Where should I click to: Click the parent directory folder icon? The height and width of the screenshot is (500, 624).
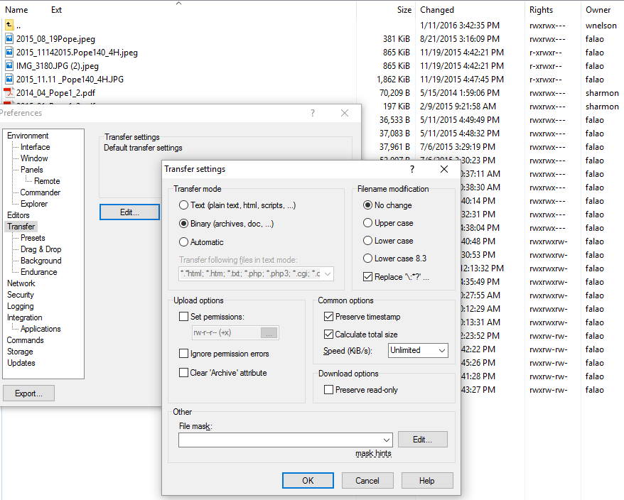9,25
